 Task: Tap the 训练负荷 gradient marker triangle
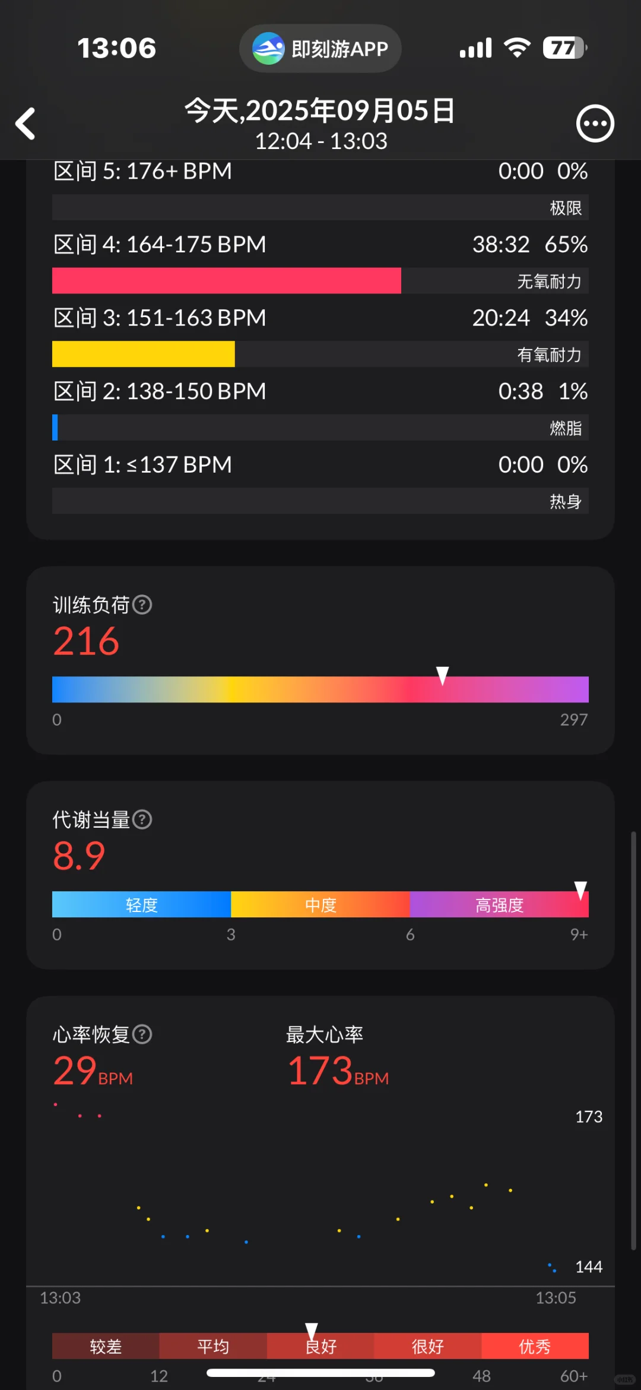click(442, 676)
